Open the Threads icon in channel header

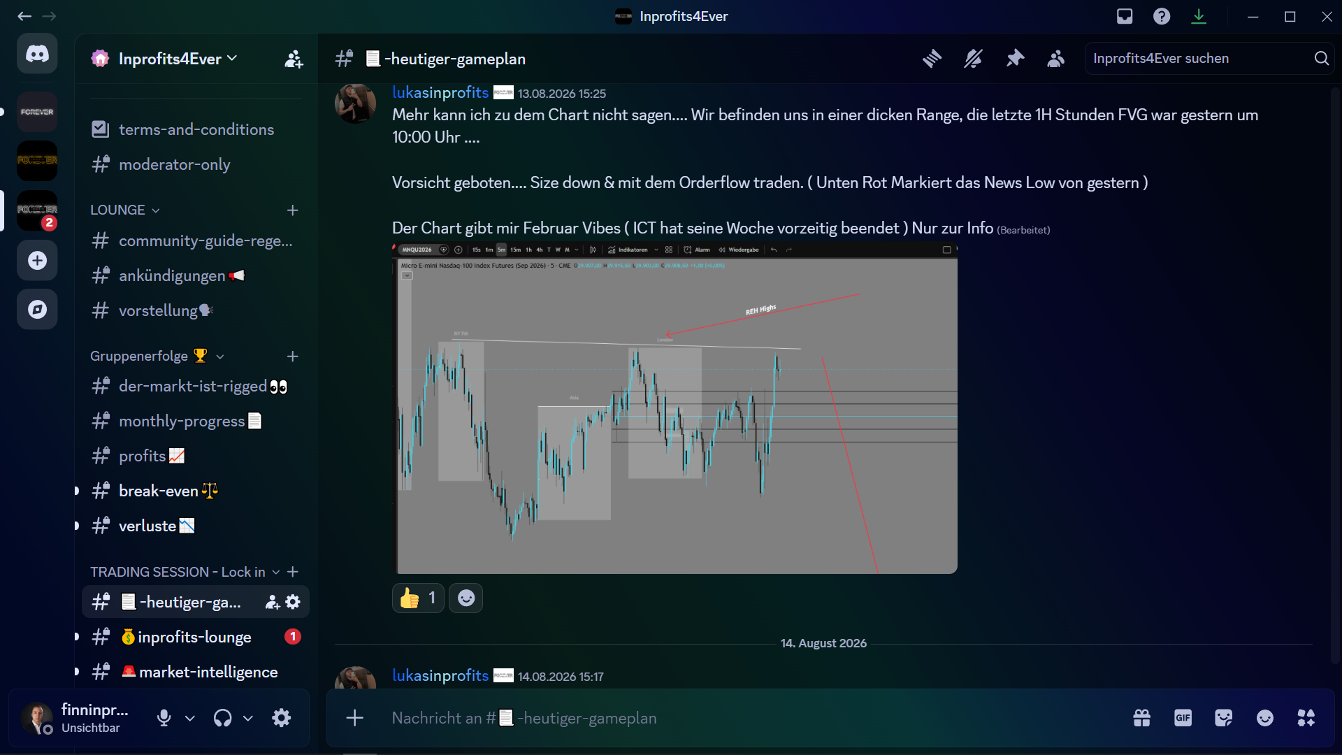[x=932, y=59]
